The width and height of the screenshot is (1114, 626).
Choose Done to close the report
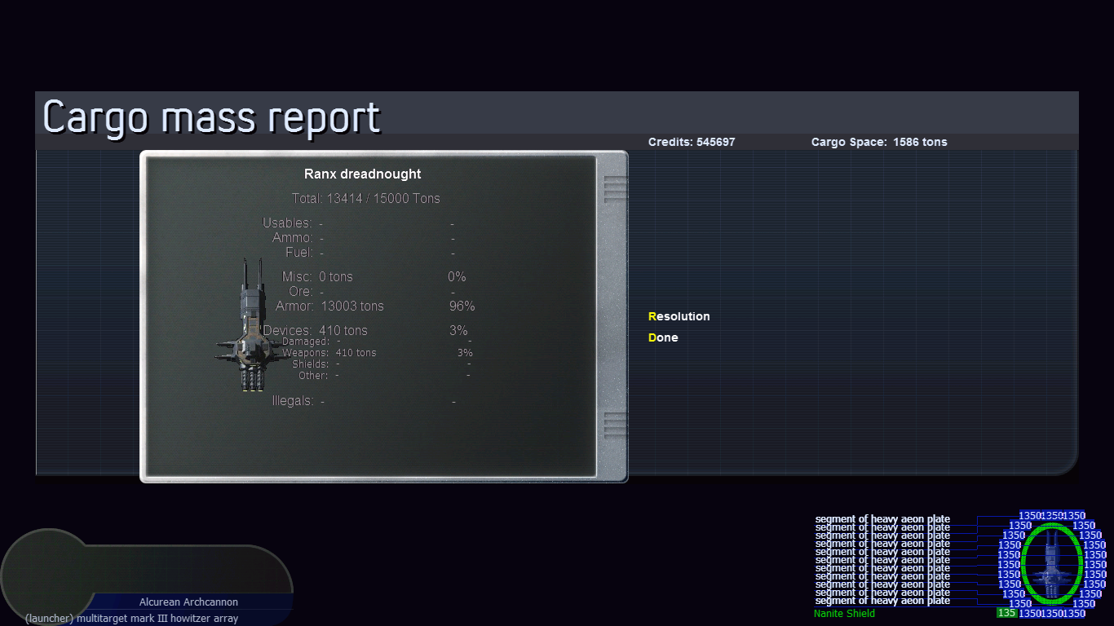[x=663, y=337]
